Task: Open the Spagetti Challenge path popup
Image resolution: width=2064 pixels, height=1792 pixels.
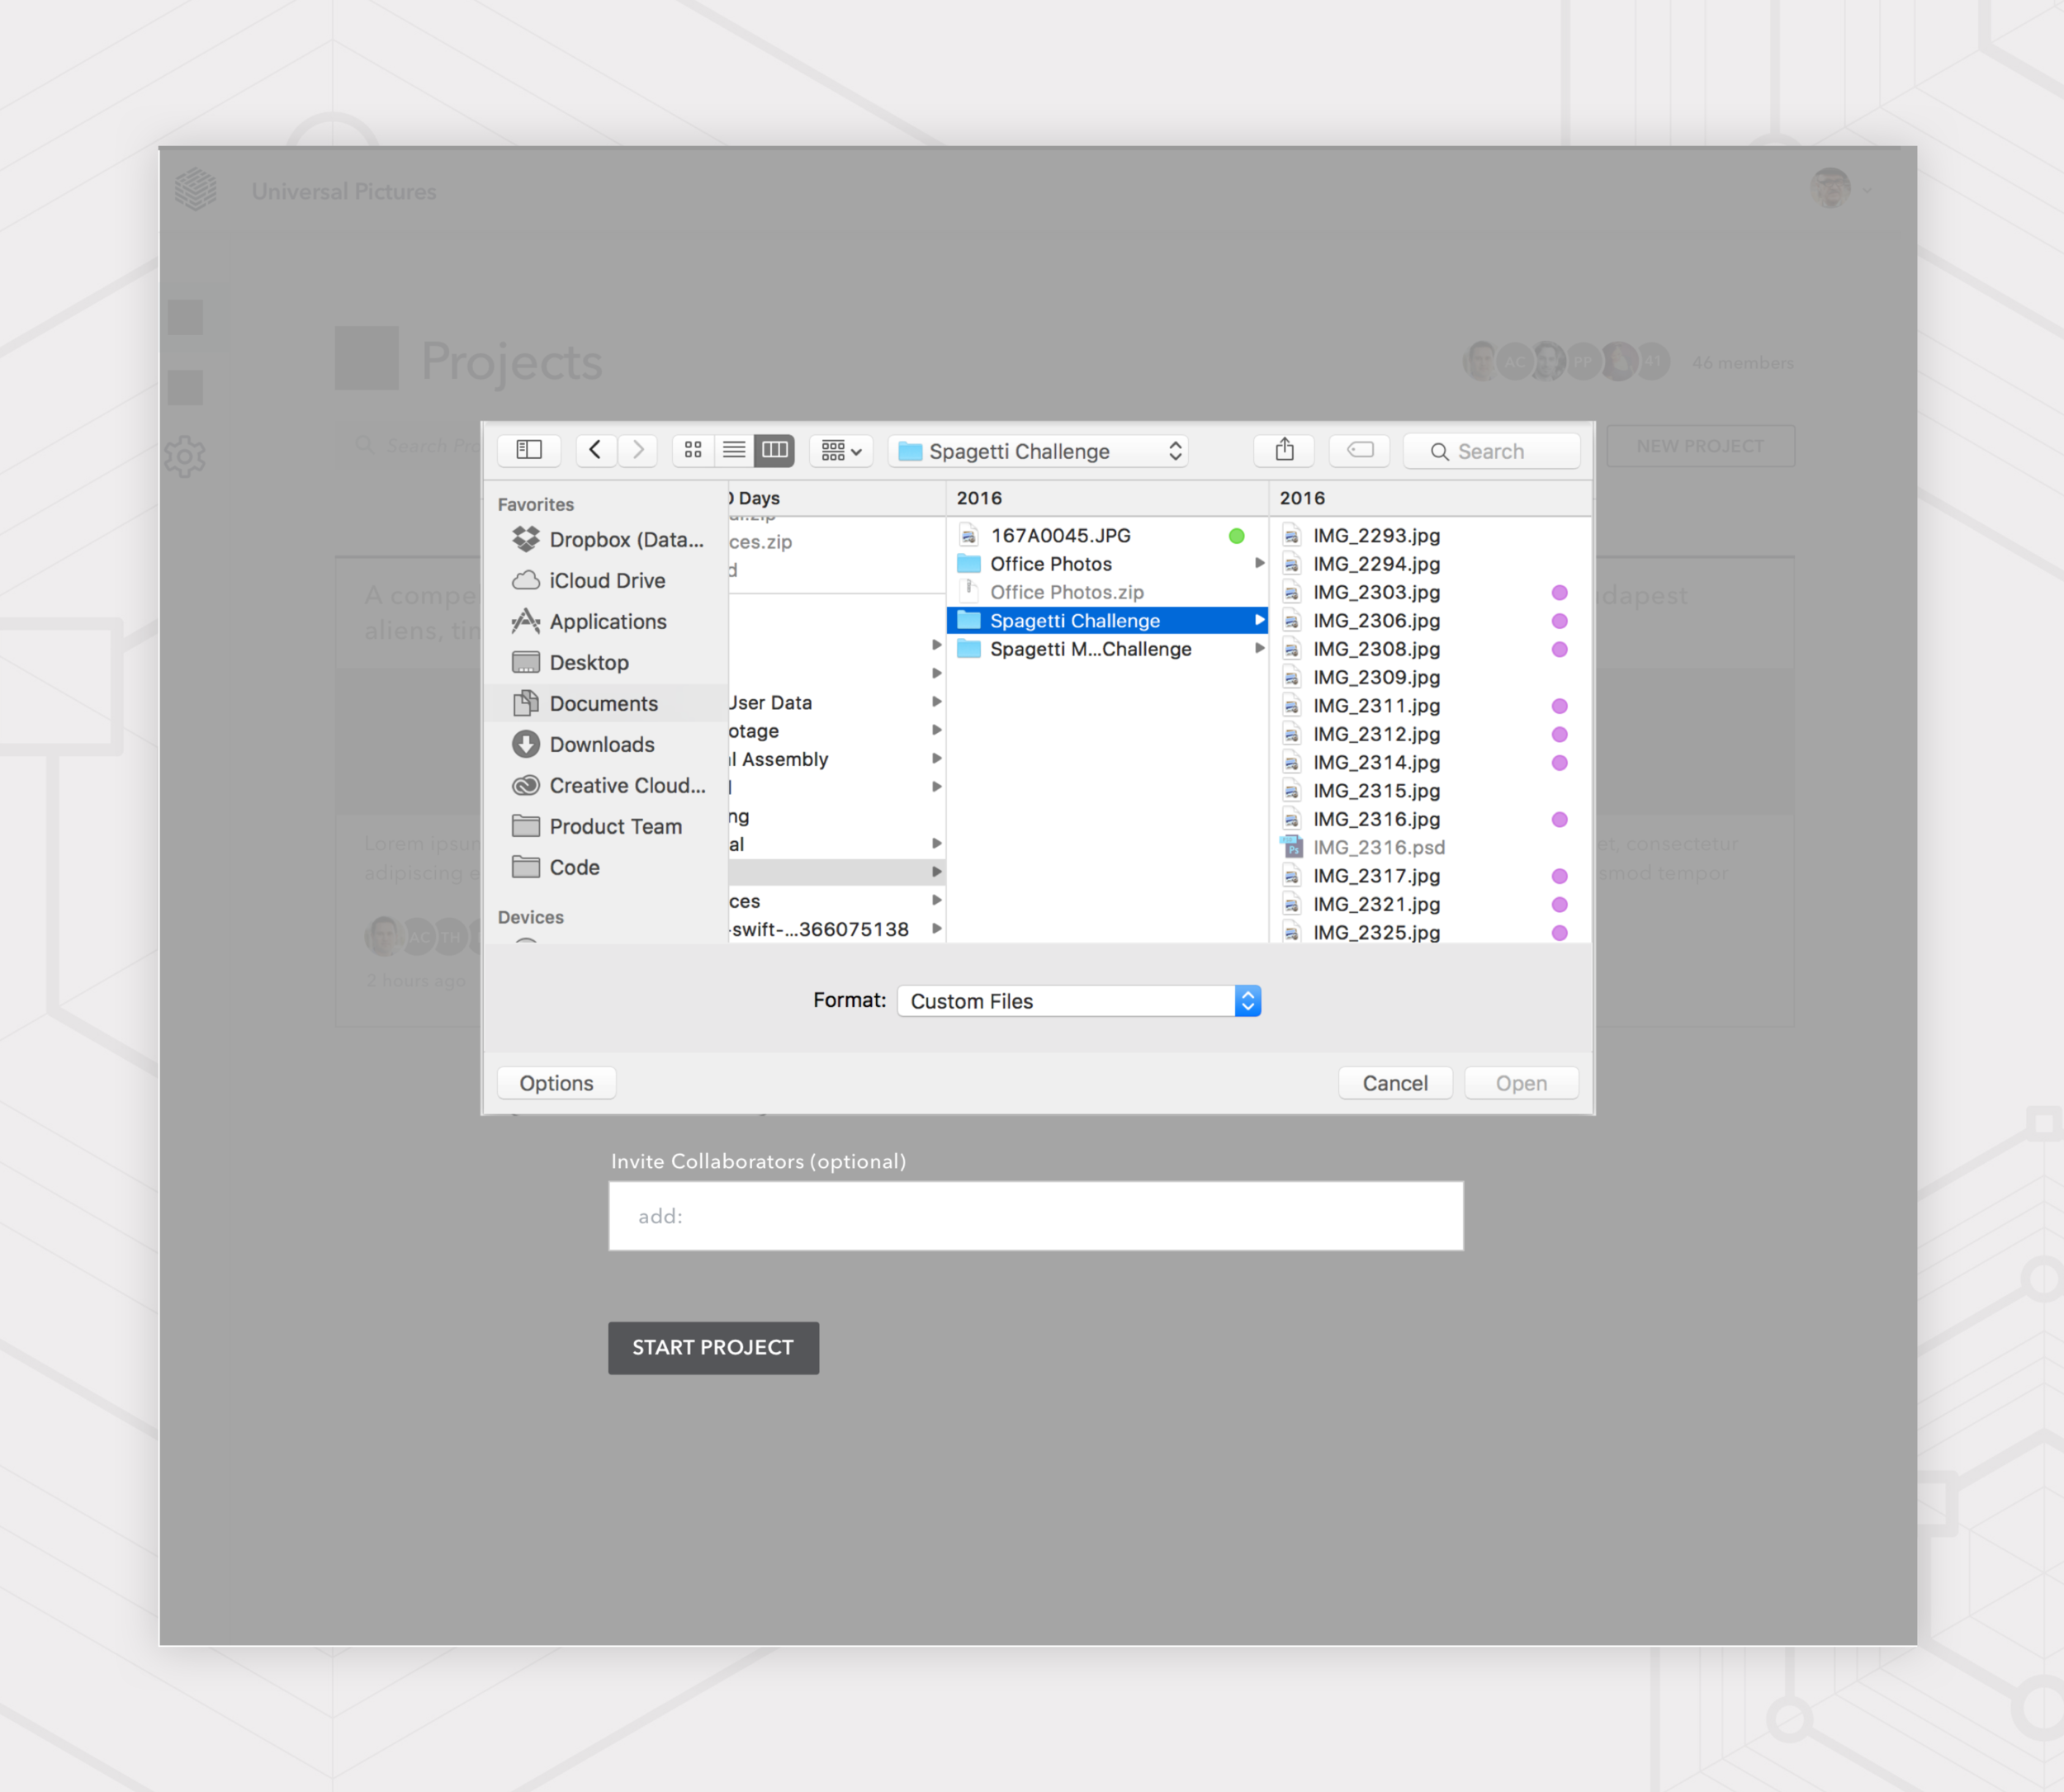Action: pos(1038,451)
